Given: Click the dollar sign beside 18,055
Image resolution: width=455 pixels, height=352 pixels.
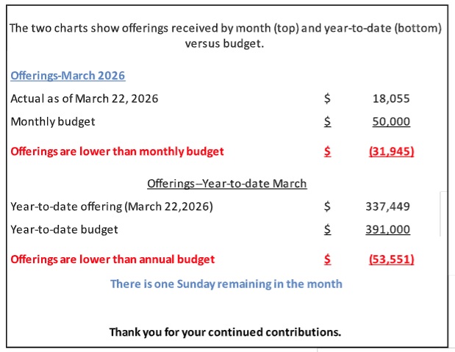Looking at the screenshot, I should tap(328, 98).
